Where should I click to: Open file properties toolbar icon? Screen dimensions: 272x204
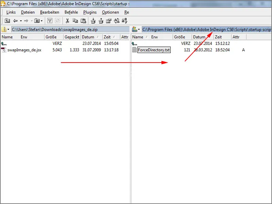[x=108, y=21]
